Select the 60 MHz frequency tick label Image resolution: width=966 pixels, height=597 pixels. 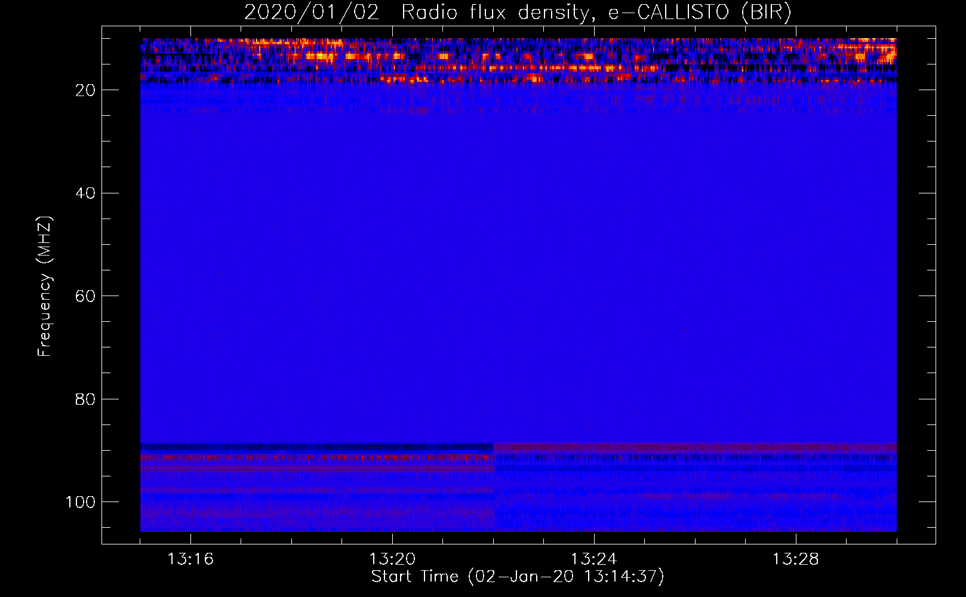85,297
